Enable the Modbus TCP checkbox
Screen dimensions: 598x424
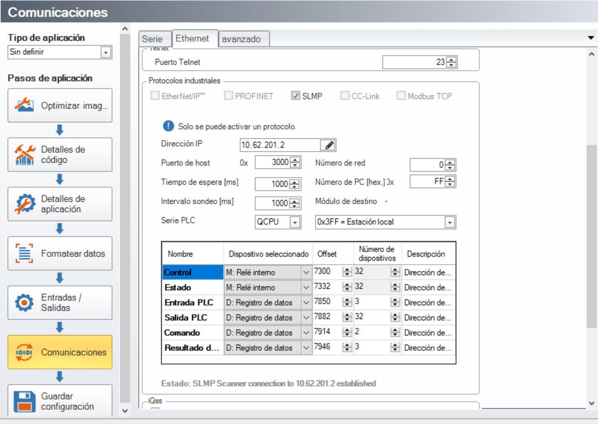click(x=401, y=96)
